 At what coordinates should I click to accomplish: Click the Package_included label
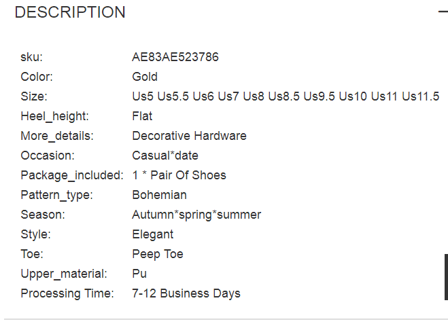coord(72,175)
